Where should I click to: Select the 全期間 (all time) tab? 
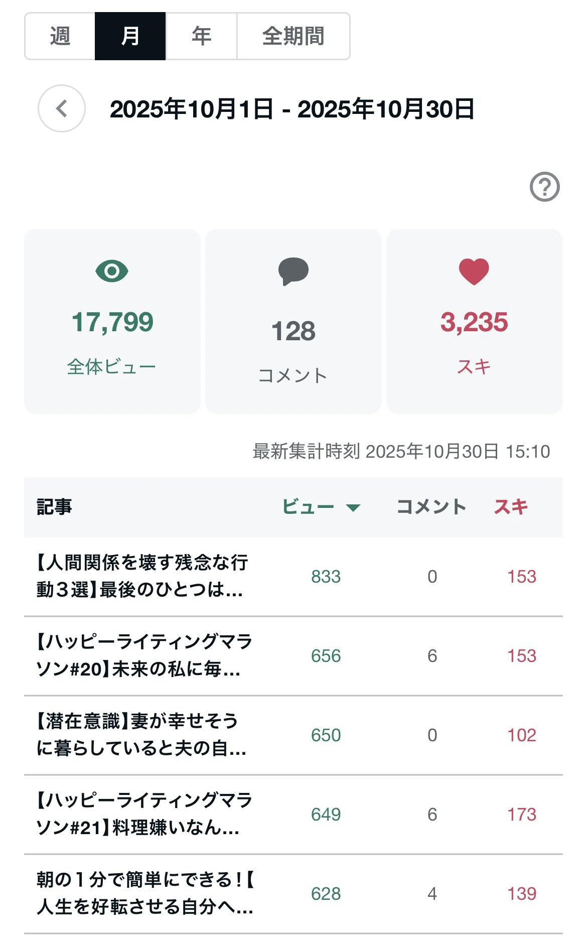coord(293,36)
